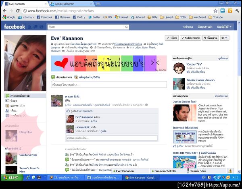Select the wall tab in left sidebar
The width and height of the screenshot is (242, 189).
[25, 96]
